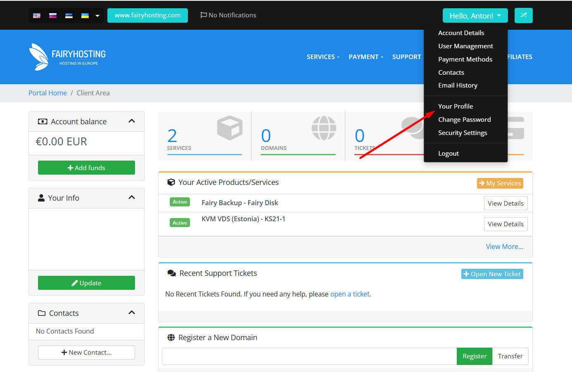Select Payment Methods menu entry
This screenshot has width=572, height=372.
[x=465, y=59]
